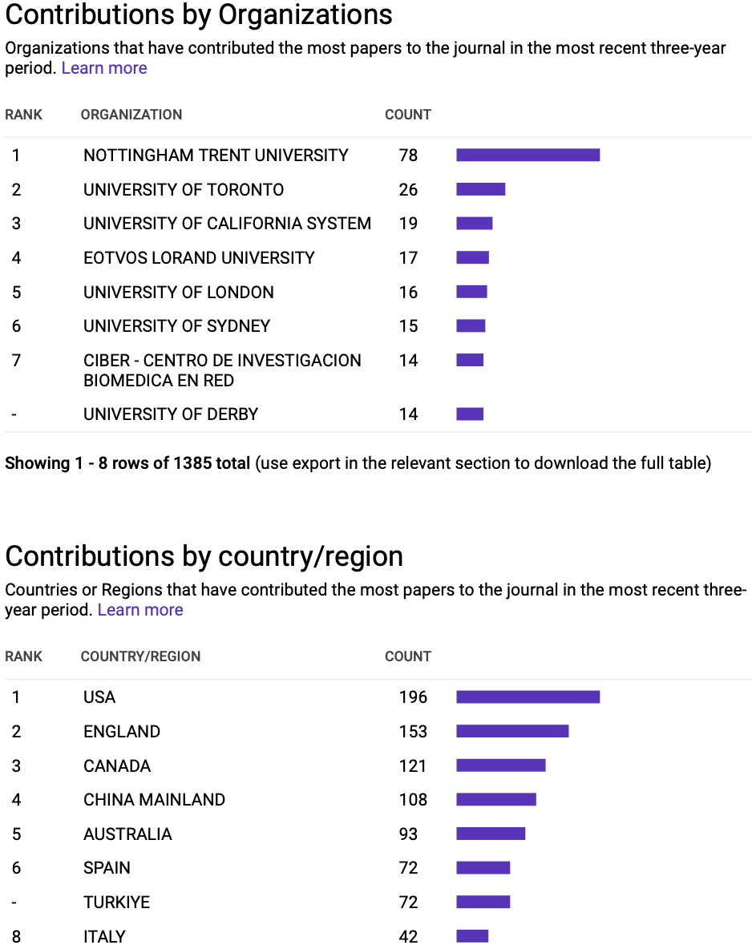The width and height of the screenshot is (752, 949).
Task: Open Learn more link under Contributions by country/region
Action: (x=139, y=609)
